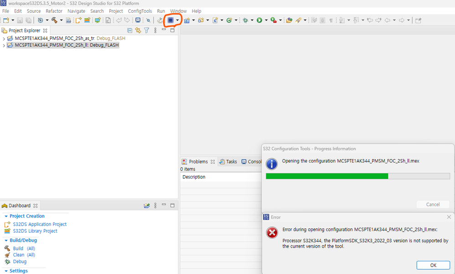Screen dimensions: 455x274
Task: Collapse the Project Creation section
Action: [x=6, y=216]
